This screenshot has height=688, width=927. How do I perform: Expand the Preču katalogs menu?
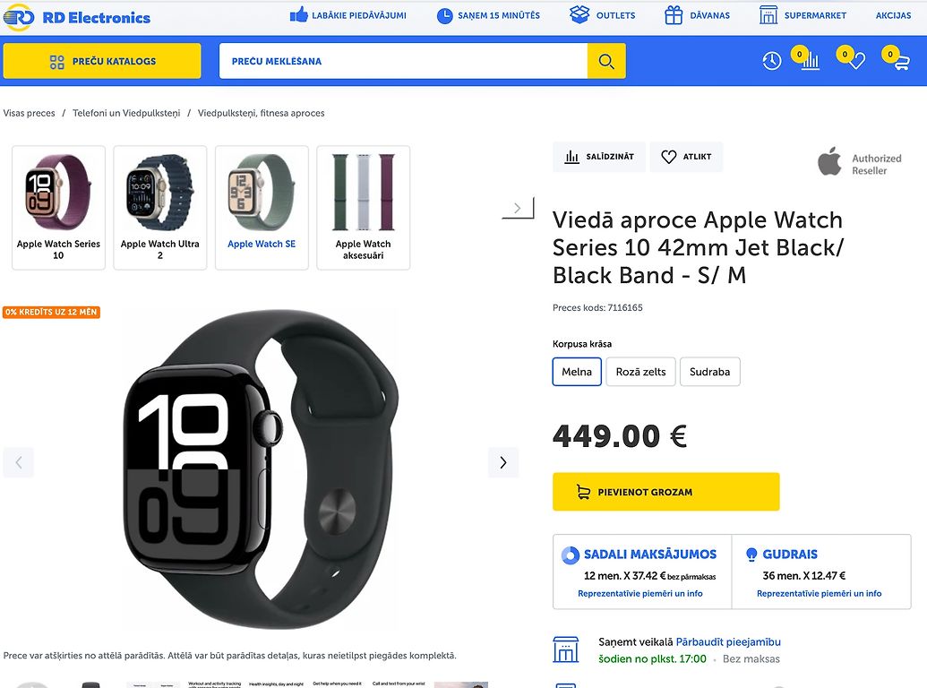pyautogui.click(x=102, y=61)
